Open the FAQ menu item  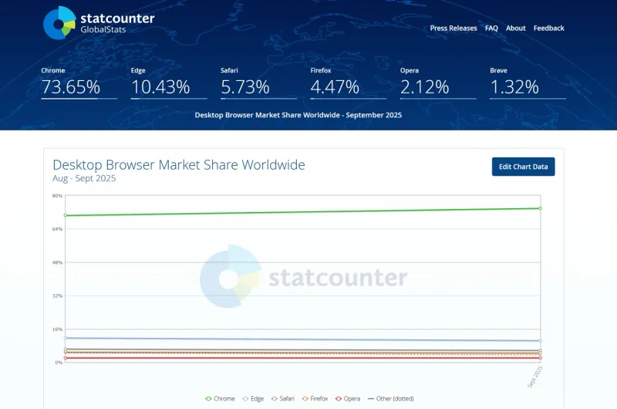[491, 29]
